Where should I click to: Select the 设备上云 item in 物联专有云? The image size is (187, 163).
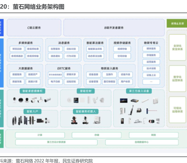point(151,75)
